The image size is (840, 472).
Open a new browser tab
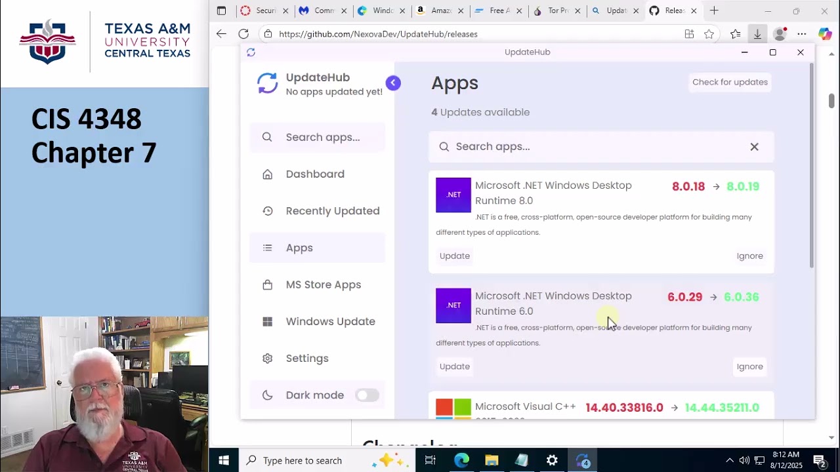714,10
